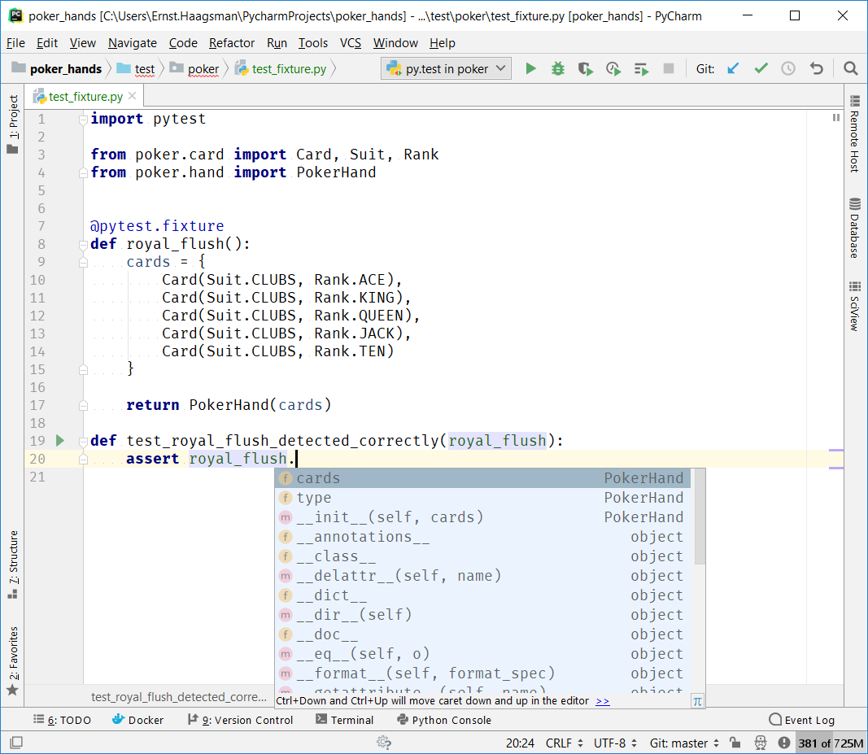
Task: Close the test_fixture.py editor tab
Action: (133, 96)
